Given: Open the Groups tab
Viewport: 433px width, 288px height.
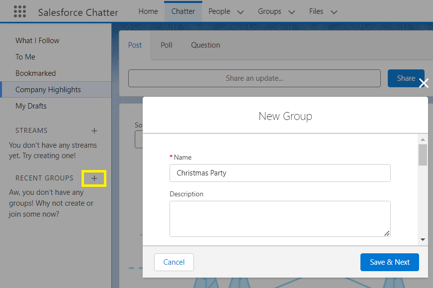Looking at the screenshot, I should point(269,11).
